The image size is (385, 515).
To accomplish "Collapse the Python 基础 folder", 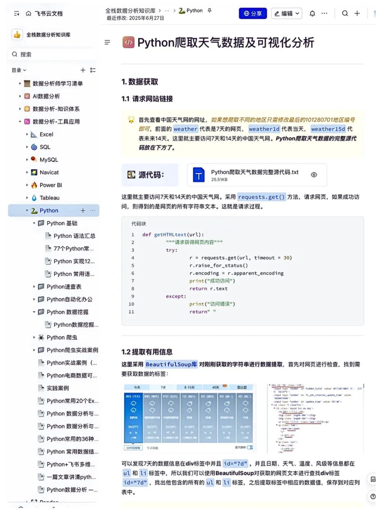I will click(34, 223).
